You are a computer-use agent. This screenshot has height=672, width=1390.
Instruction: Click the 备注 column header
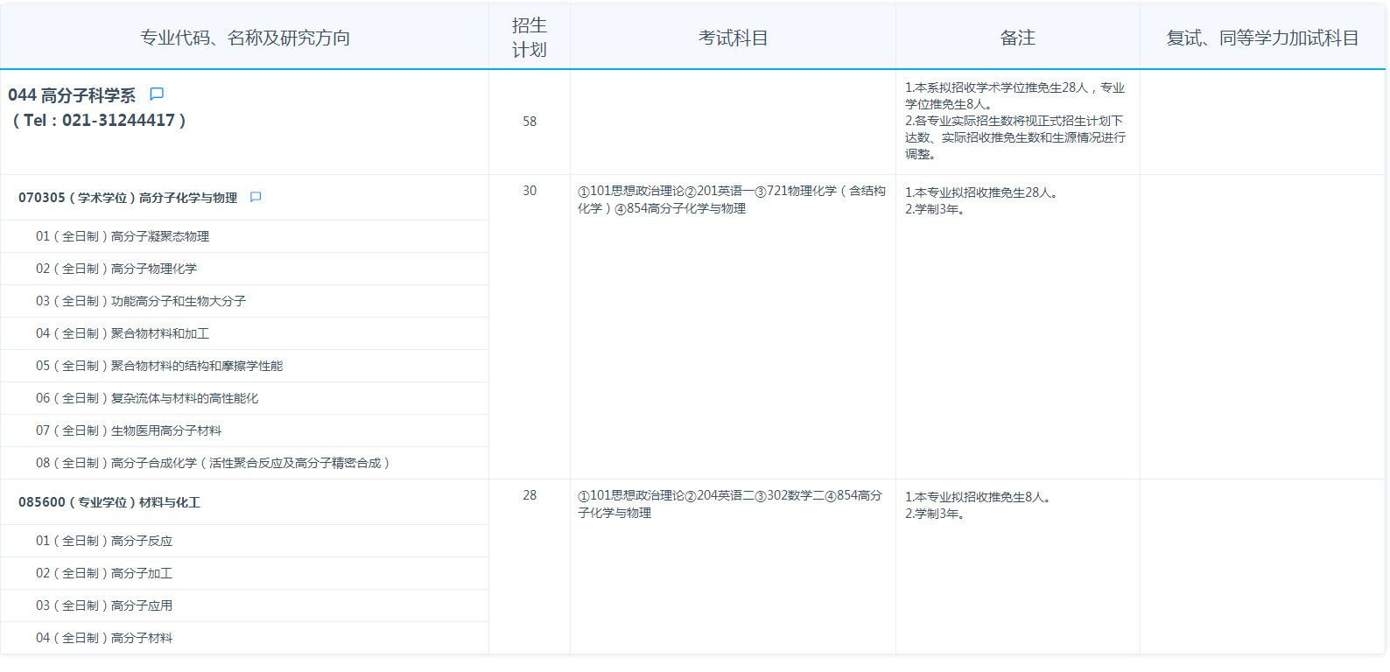pos(1017,38)
